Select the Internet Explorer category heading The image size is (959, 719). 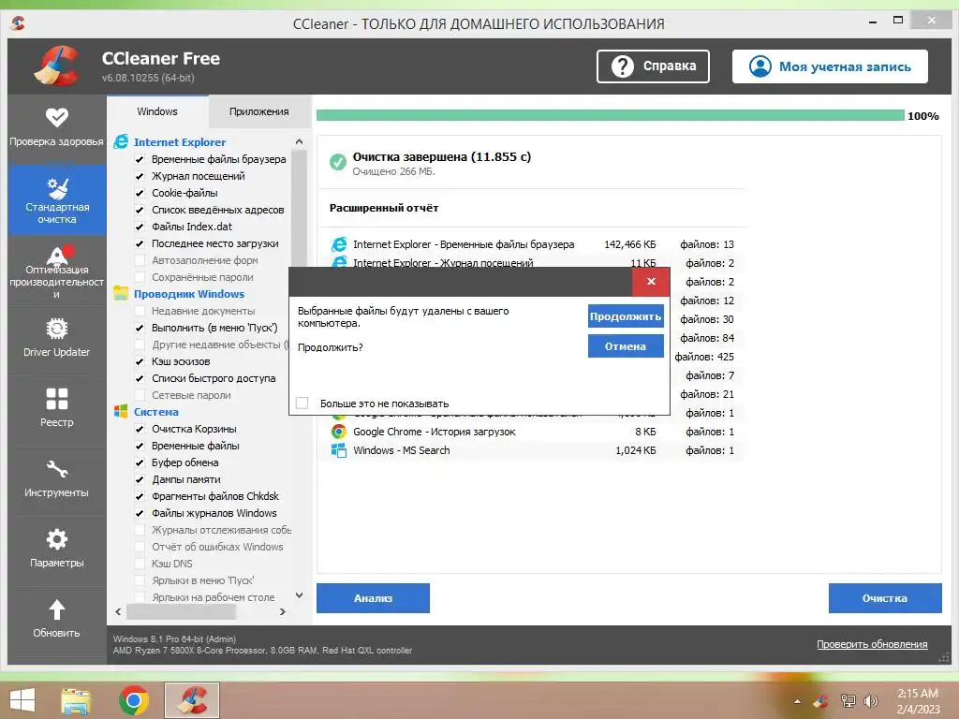(x=180, y=142)
